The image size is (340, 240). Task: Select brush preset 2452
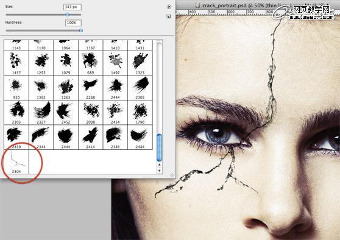click(x=66, y=112)
